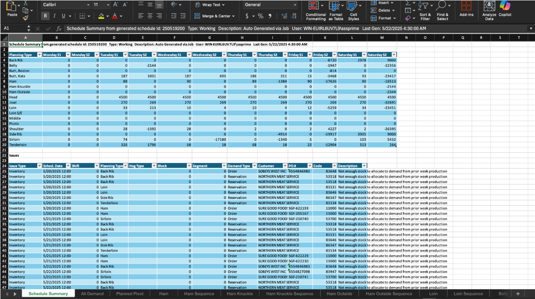The image size is (535, 299).
Task: Toggle Bold formatting
Action: point(45,16)
